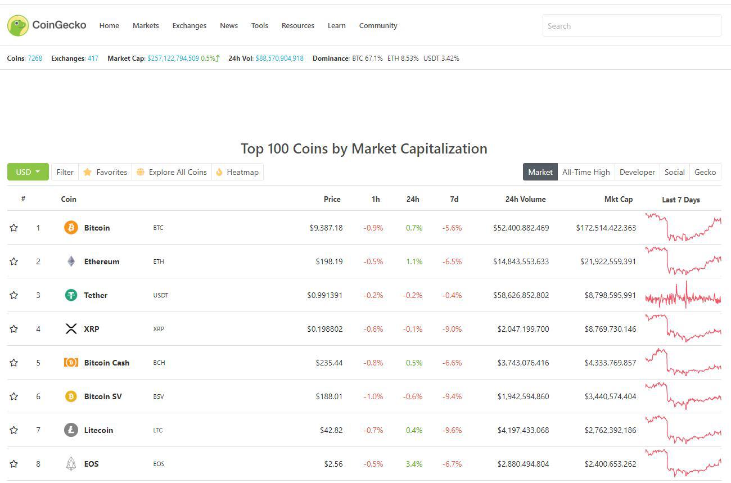
Task: Open the USD currency dropdown
Action: click(x=28, y=171)
